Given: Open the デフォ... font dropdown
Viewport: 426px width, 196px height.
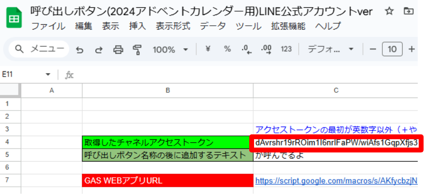Looking at the screenshot, I should coord(330,49).
